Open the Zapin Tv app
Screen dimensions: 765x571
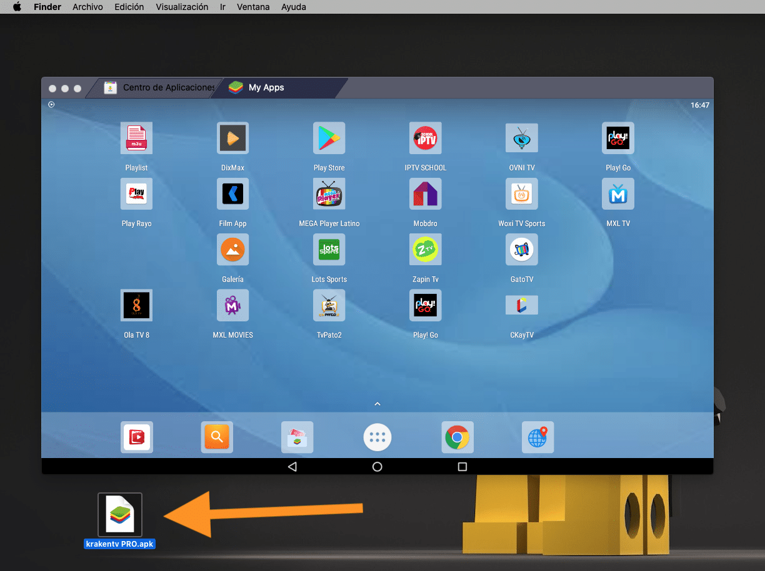(x=426, y=250)
